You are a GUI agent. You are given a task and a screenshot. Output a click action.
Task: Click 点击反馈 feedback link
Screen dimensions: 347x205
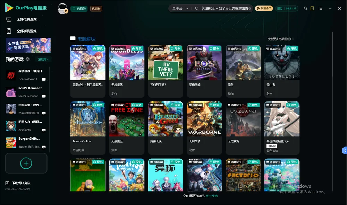coord(212,196)
